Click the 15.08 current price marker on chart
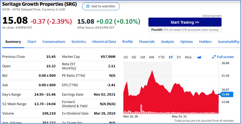241x124 pixels. point(227,94)
